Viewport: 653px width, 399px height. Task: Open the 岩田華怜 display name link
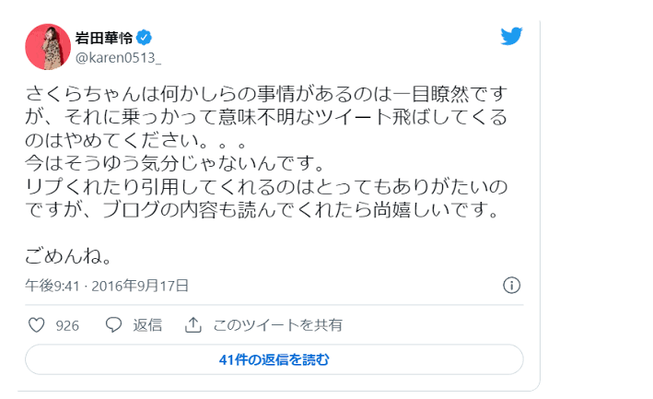(x=104, y=38)
